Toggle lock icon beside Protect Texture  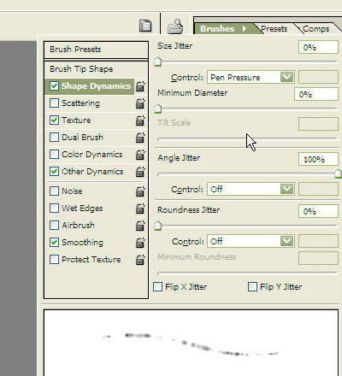coord(140,260)
